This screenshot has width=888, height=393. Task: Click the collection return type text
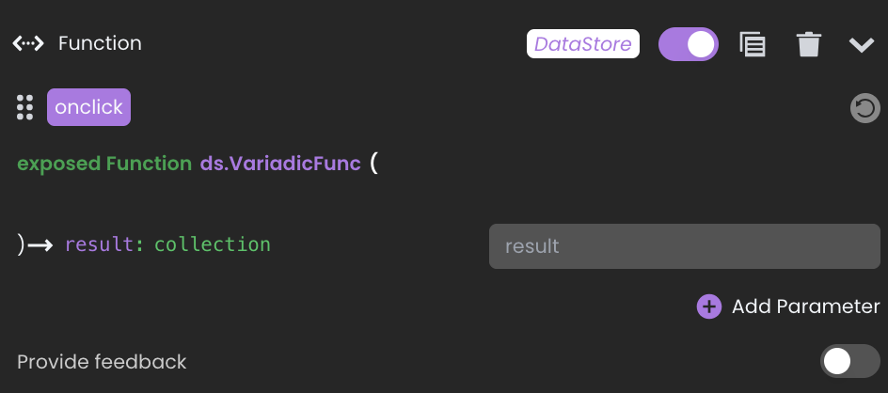pyautogui.click(x=213, y=244)
